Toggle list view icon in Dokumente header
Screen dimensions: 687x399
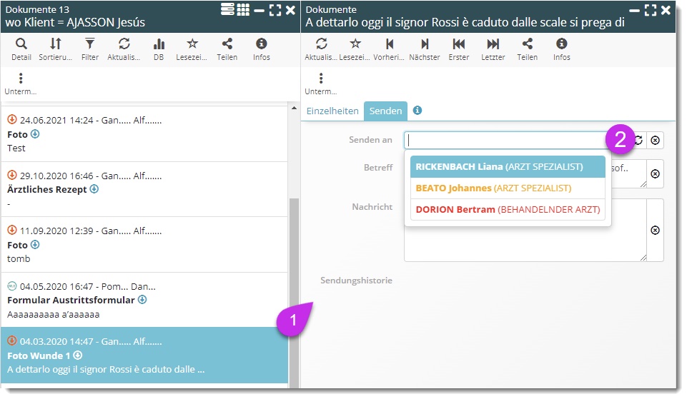click(227, 9)
